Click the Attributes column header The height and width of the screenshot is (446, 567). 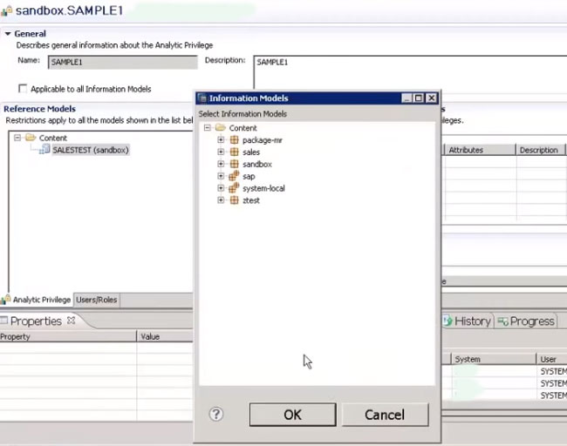click(x=480, y=150)
